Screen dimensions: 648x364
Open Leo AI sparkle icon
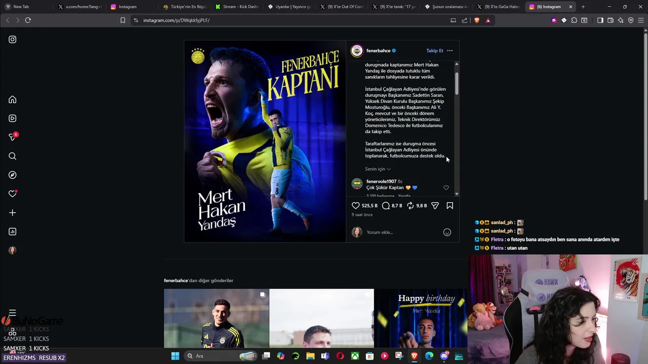[621, 20]
